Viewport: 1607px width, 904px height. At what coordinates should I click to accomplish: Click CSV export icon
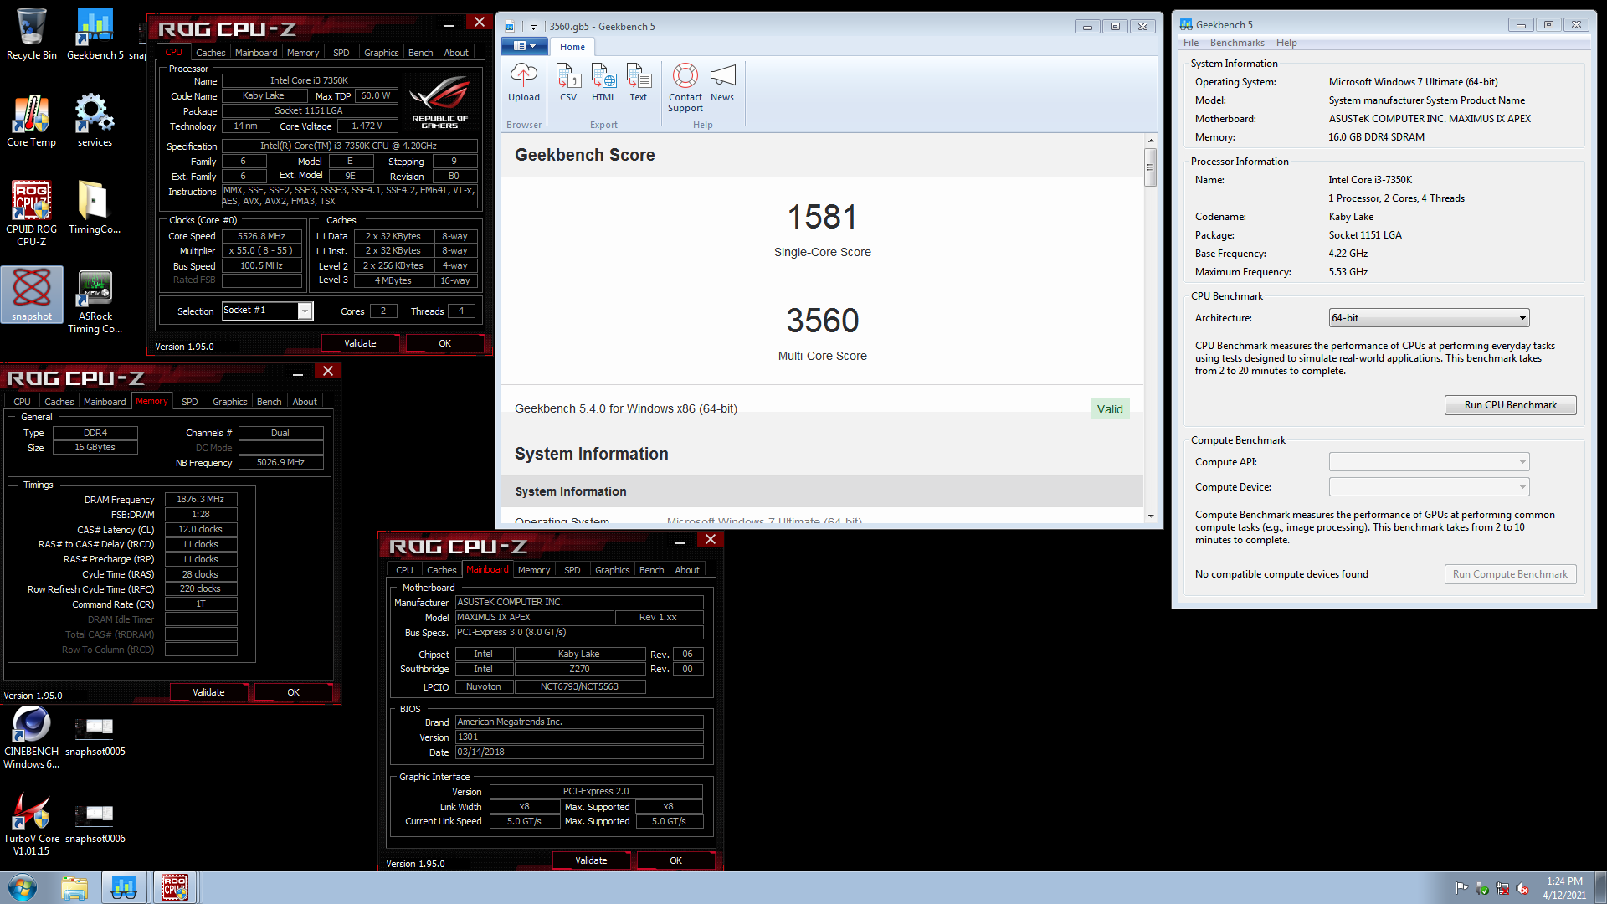[x=568, y=84]
